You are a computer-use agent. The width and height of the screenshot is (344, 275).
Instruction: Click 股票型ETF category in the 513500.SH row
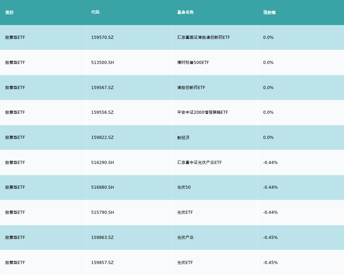pos(15,63)
